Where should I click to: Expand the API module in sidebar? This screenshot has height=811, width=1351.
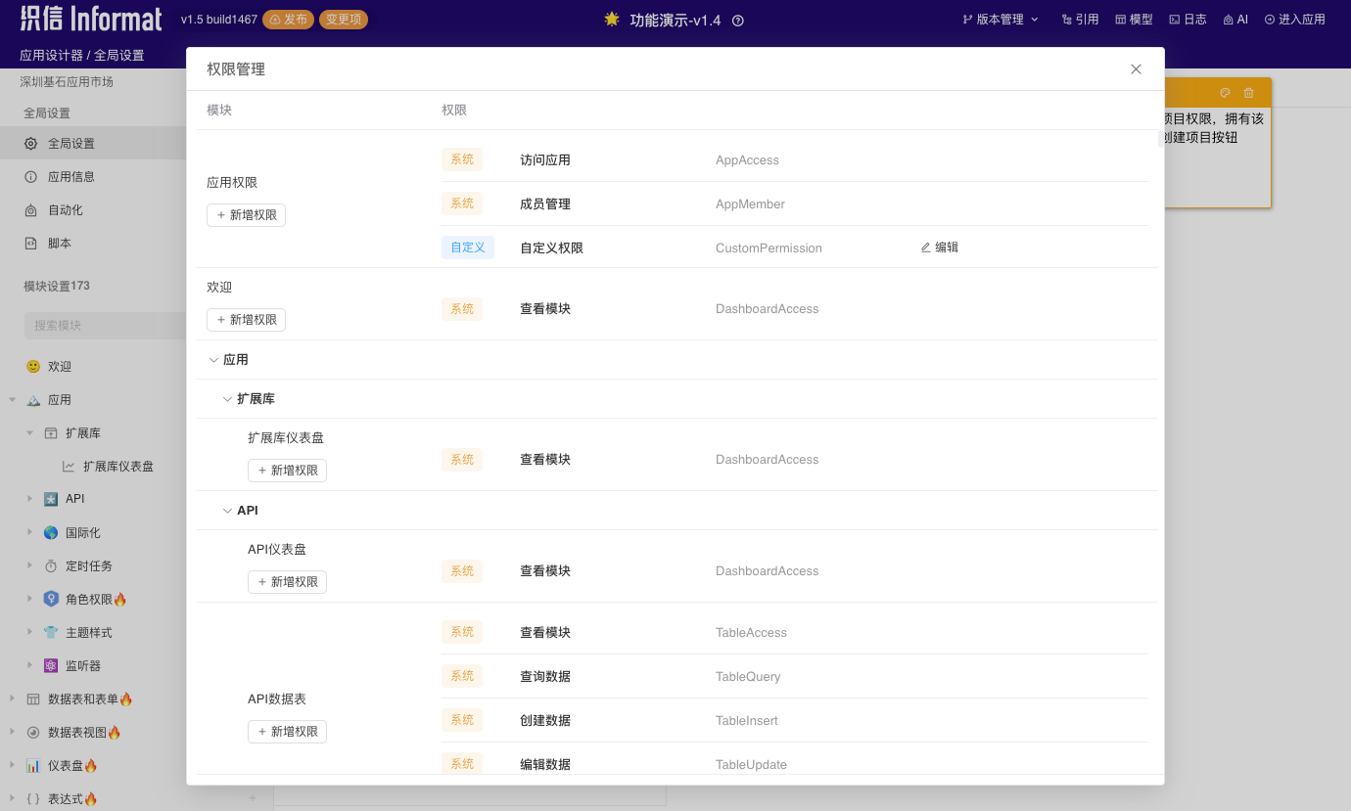coord(28,499)
